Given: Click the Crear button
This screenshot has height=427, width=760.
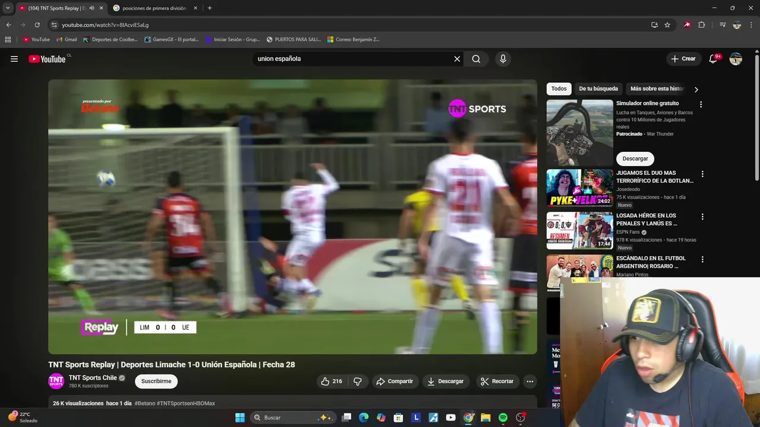Looking at the screenshot, I should pos(683,59).
